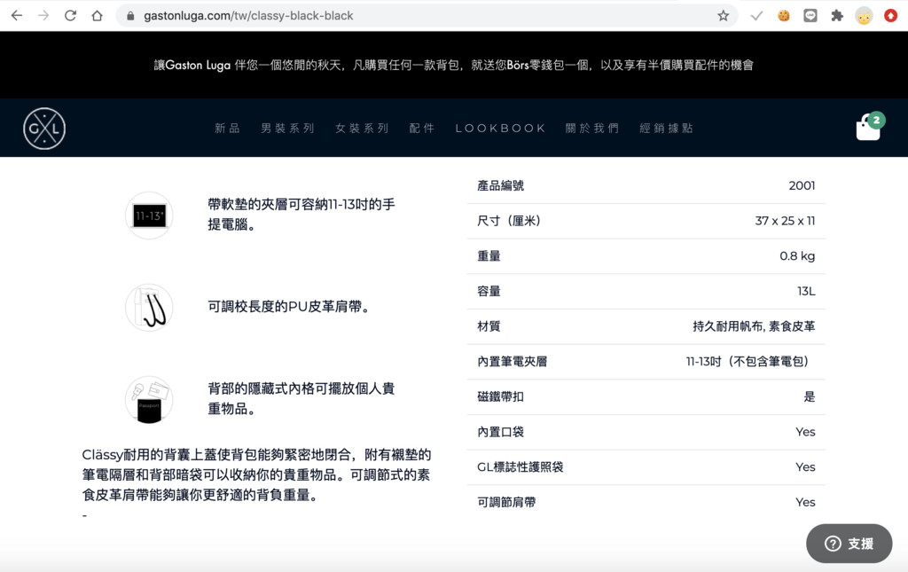This screenshot has width=908, height=572.
Task: Select the 11-13吋（不包含筆電包）value
Action: click(750, 362)
